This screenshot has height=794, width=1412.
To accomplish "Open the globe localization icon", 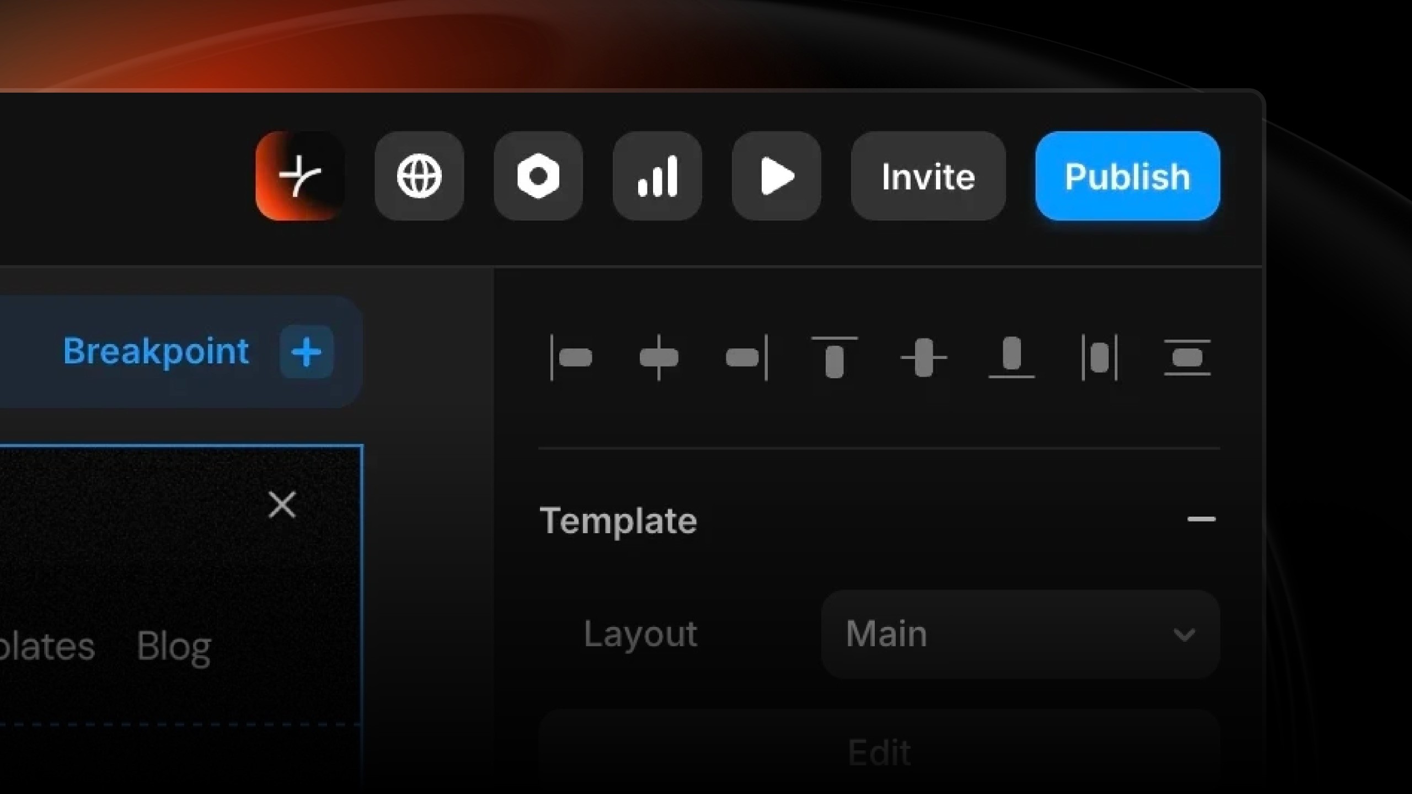I will tap(419, 176).
